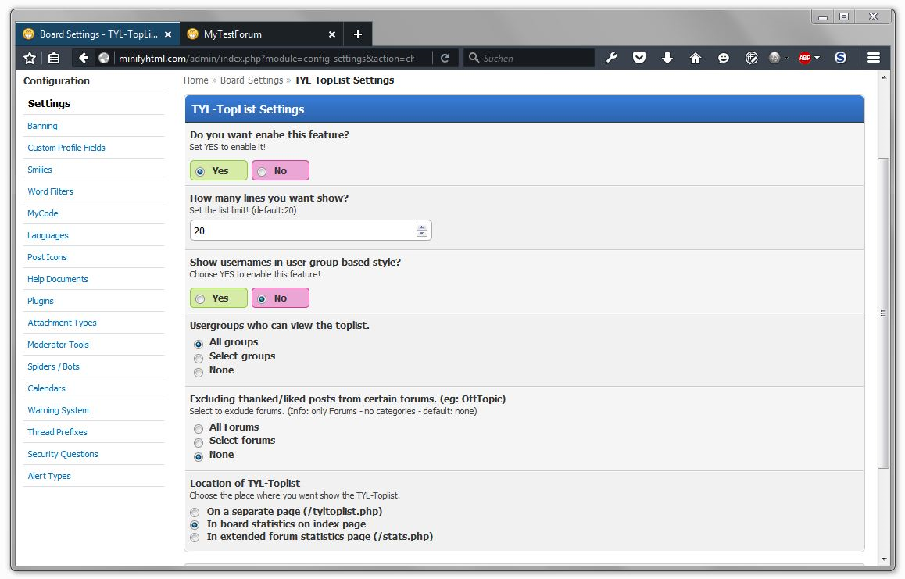Select No for enabling the feature

coord(262,171)
